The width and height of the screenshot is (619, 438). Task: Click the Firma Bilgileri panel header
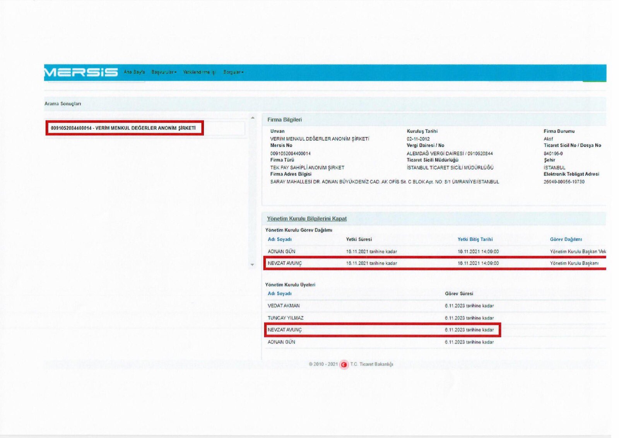434,120
